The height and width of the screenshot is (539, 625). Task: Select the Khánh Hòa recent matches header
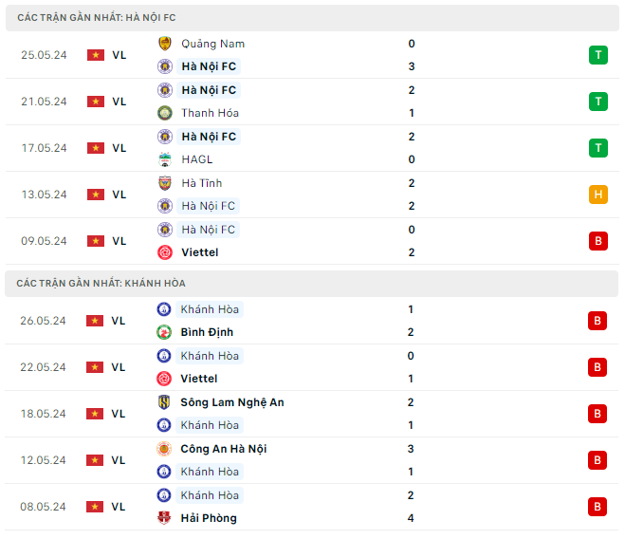click(x=101, y=284)
